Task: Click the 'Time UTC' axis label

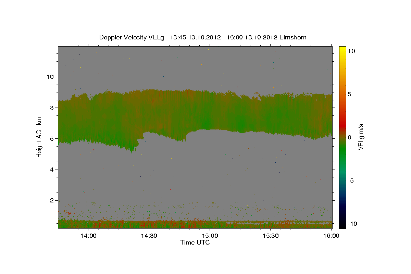Action: [195, 243]
